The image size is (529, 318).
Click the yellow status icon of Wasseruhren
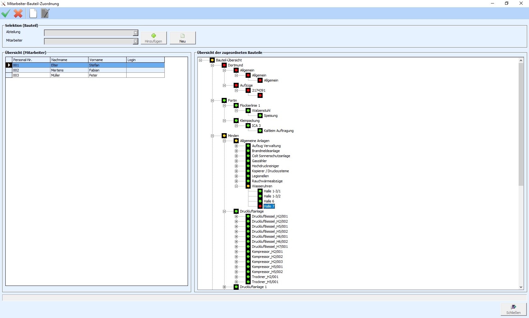pyautogui.click(x=248, y=186)
